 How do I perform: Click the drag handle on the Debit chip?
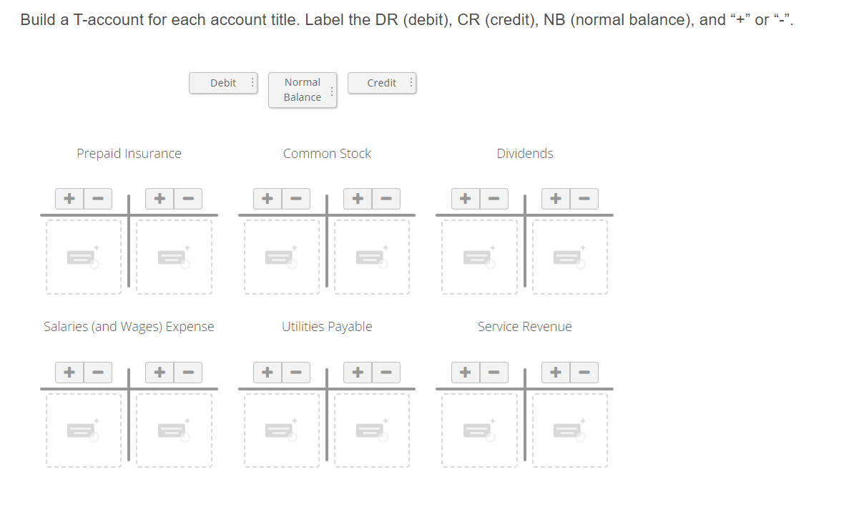pos(252,83)
